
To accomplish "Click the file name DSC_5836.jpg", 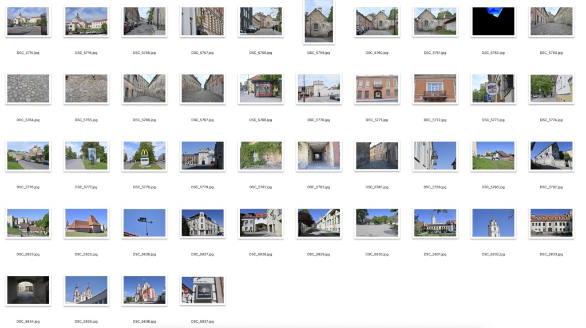I will [x=144, y=322].
